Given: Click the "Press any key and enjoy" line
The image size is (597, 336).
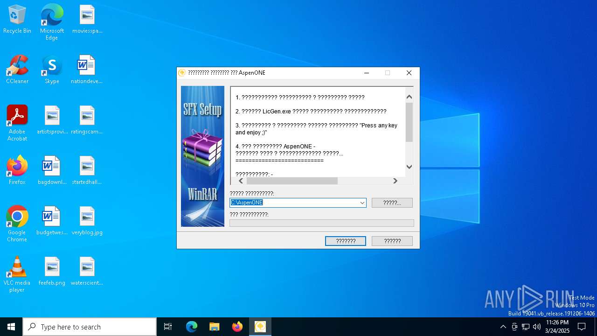Looking at the screenshot, I should pyautogui.click(x=316, y=129).
